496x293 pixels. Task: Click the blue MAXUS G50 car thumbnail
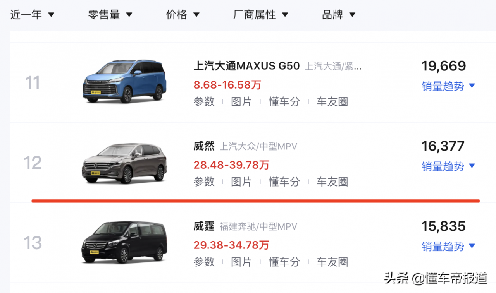[124, 81]
